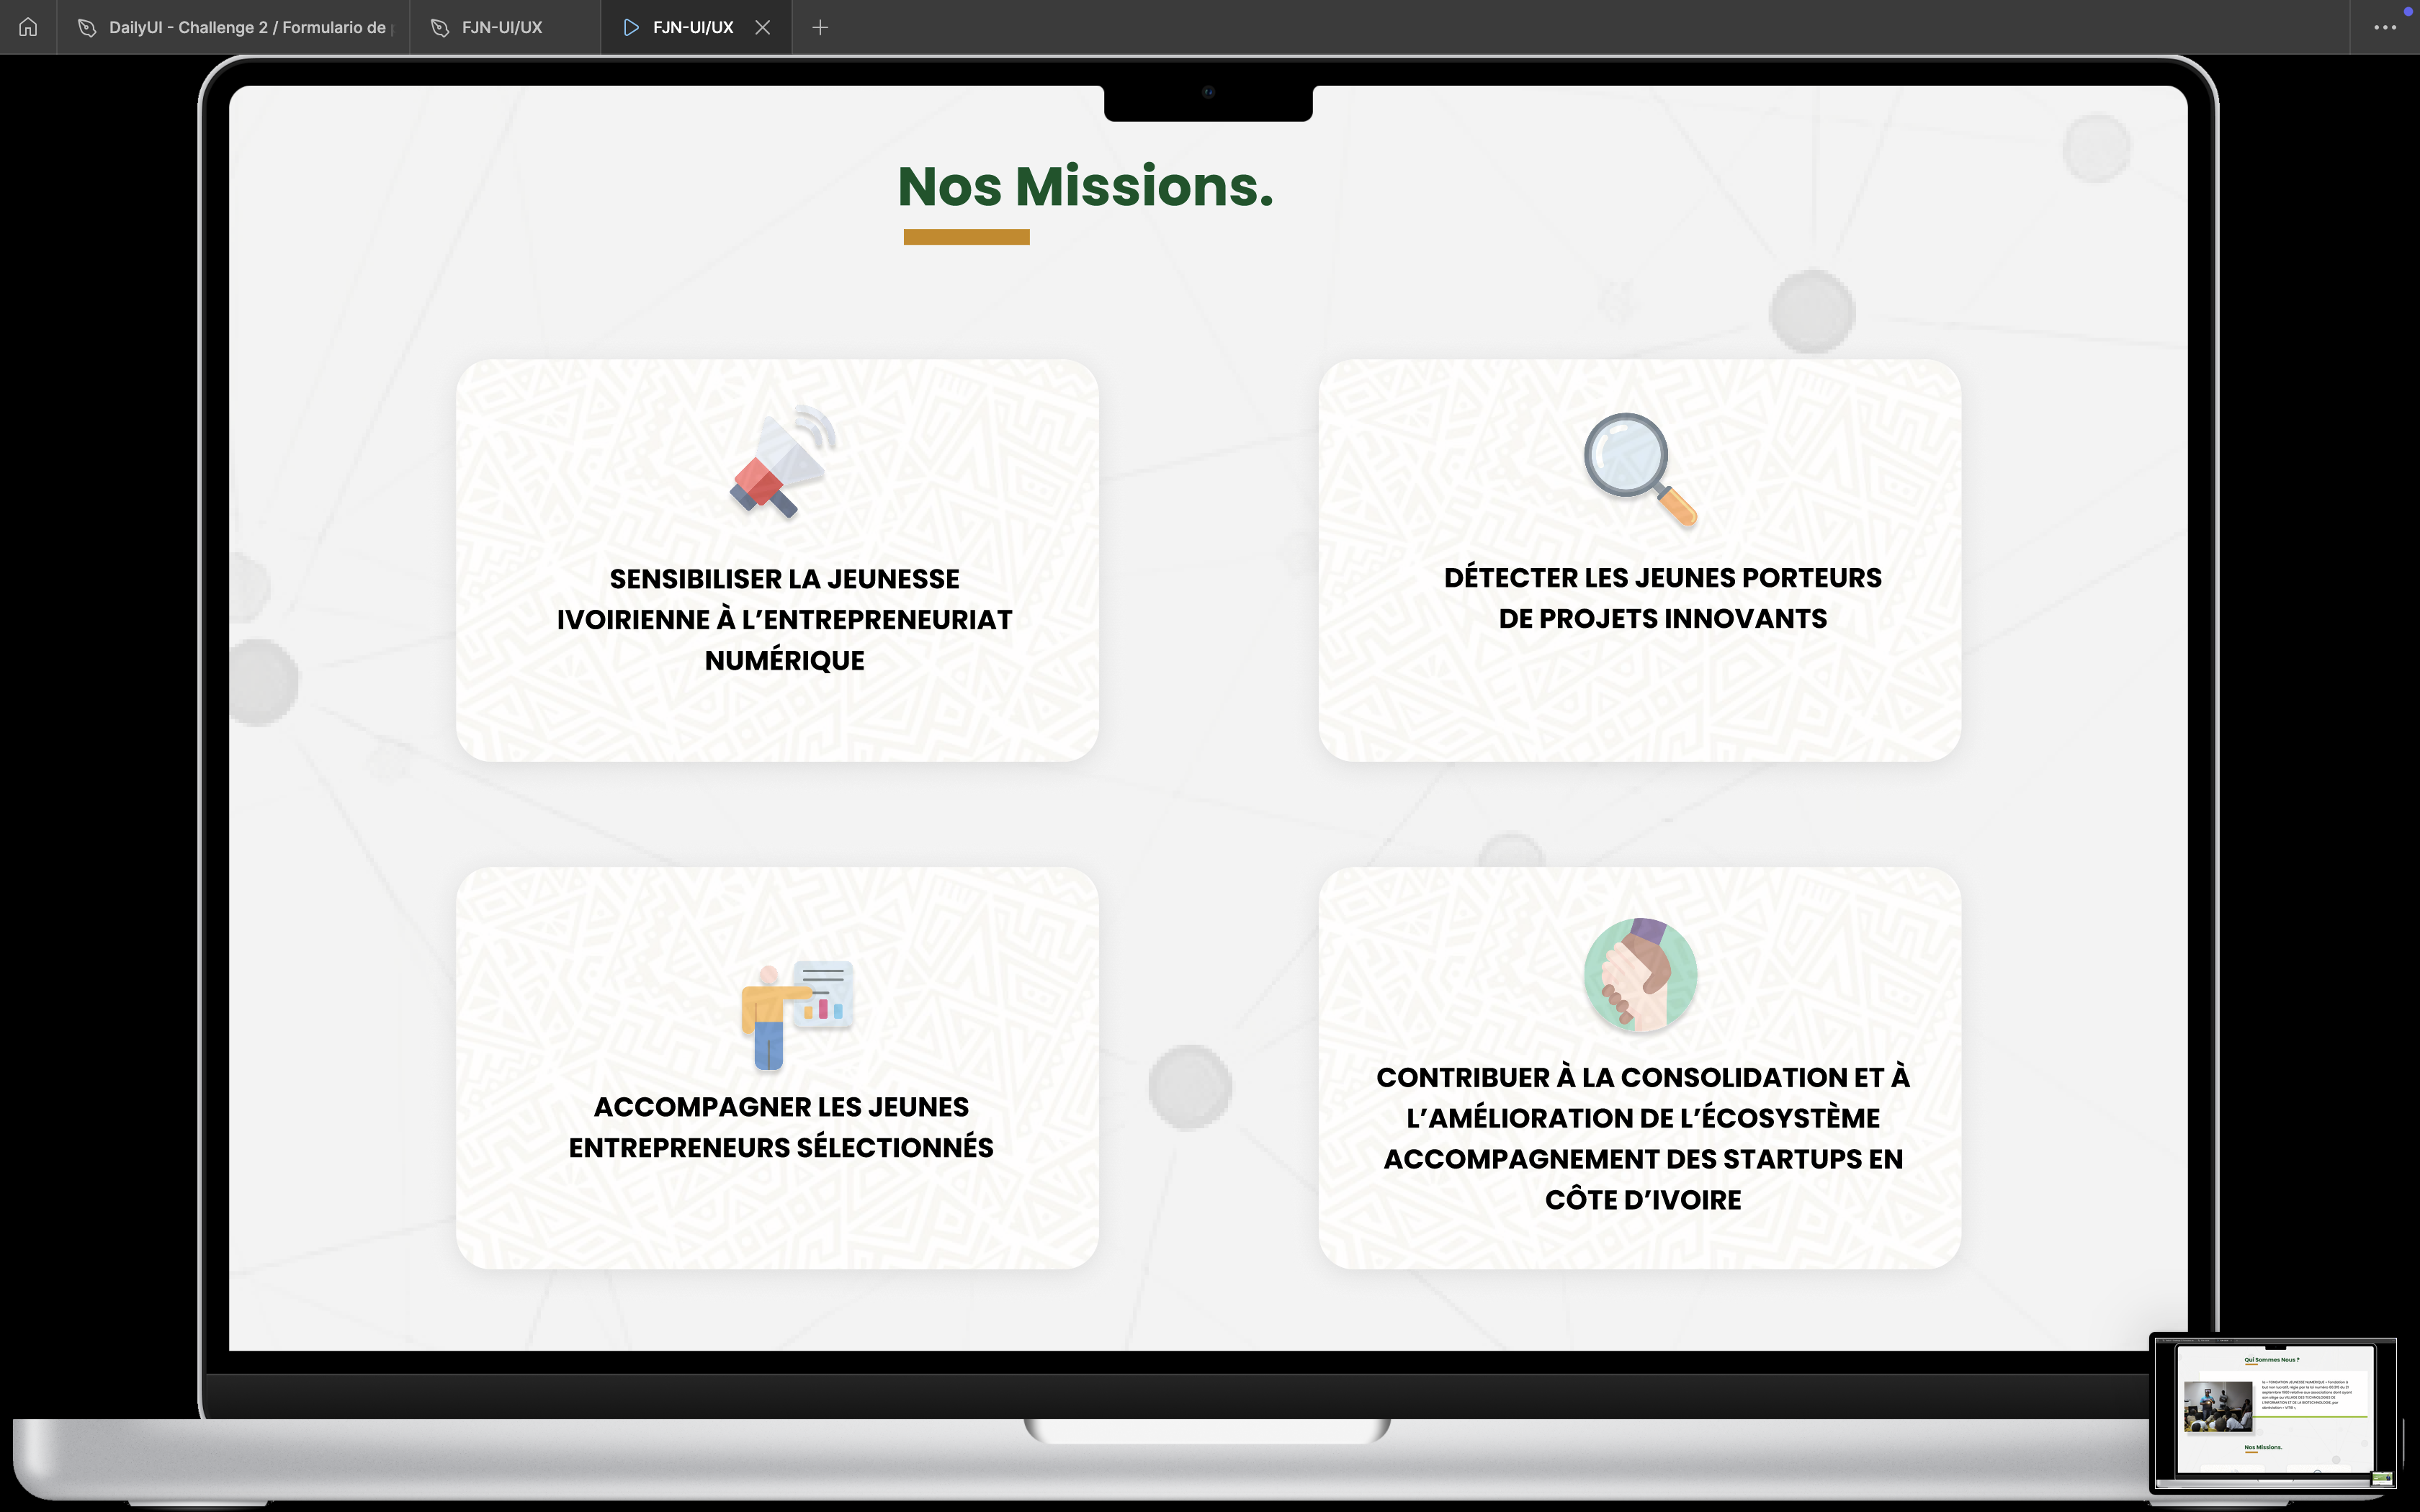The height and width of the screenshot is (1512, 2420).
Task: Click the megaphone icon in the Sensibiliser card
Action: pos(783,461)
